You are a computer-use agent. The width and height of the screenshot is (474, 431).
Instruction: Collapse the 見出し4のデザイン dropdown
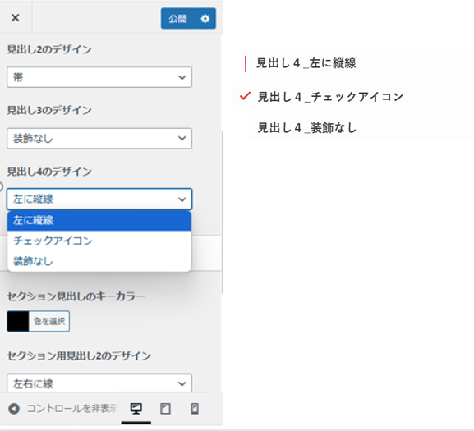coord(99,199)
